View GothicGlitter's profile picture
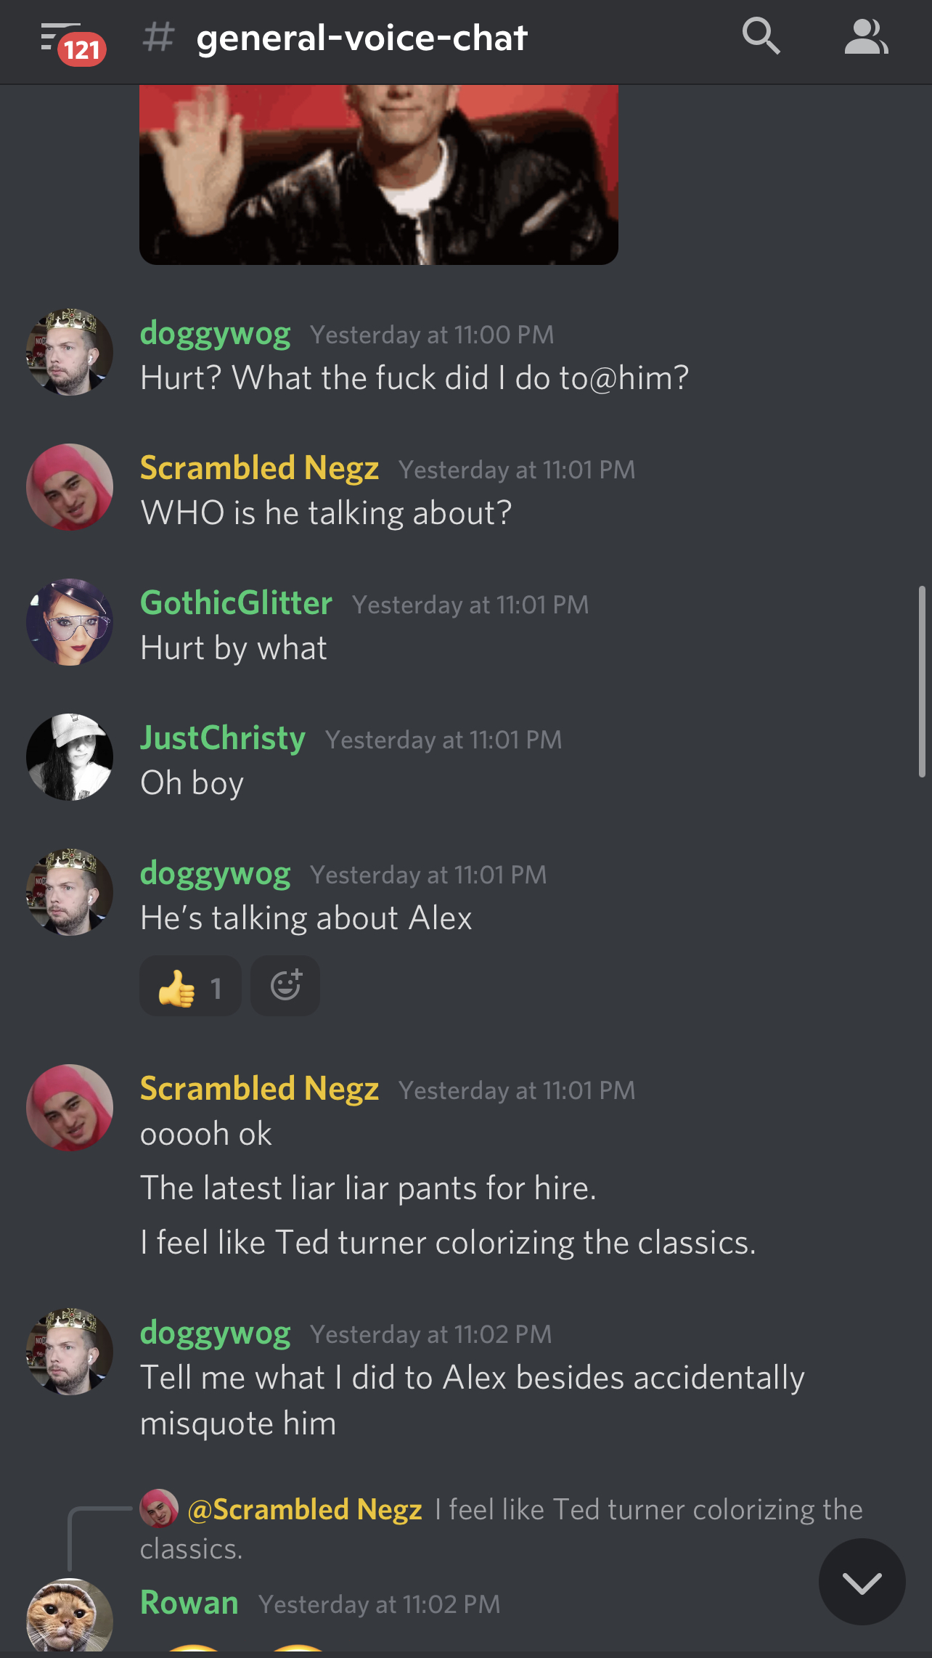Image resolution: width=932 pixels, height=1658 pixels. coord(70,622)
